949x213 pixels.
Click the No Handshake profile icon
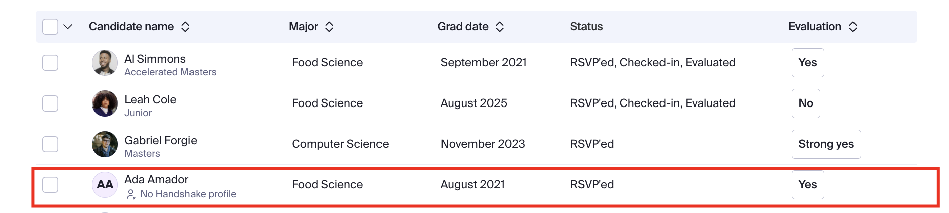131,194
